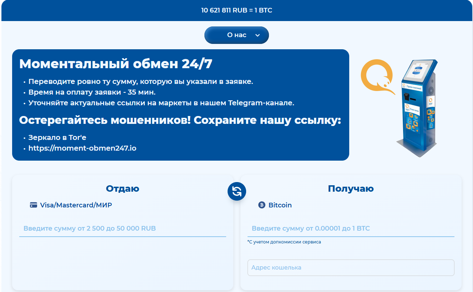
Task: Select the Bitcoin receive currency
Action: pyautogui.click(x=275, y=205)
